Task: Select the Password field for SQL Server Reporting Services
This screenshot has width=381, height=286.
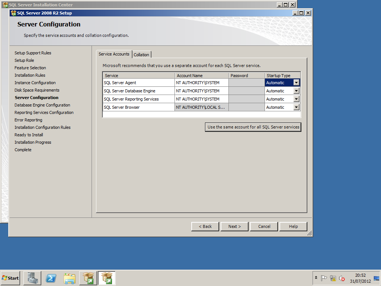Action: tap(247, 99)
